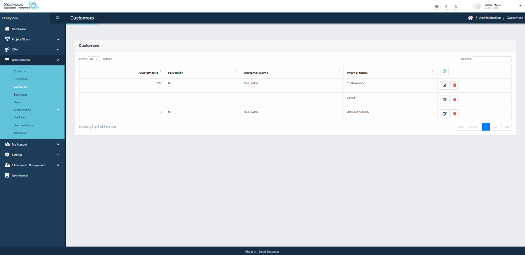Open the Legal disclaimer link

point(269,251)
